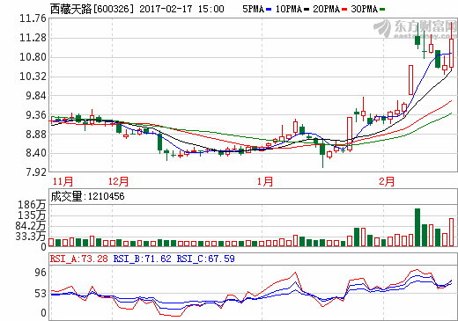
Task: Click the timestamp 2017-02-17 15:00
Action: point(181,9)
